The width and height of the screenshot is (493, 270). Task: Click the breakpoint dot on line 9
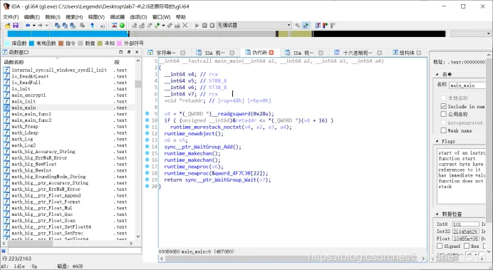click(x=147, y=113)
